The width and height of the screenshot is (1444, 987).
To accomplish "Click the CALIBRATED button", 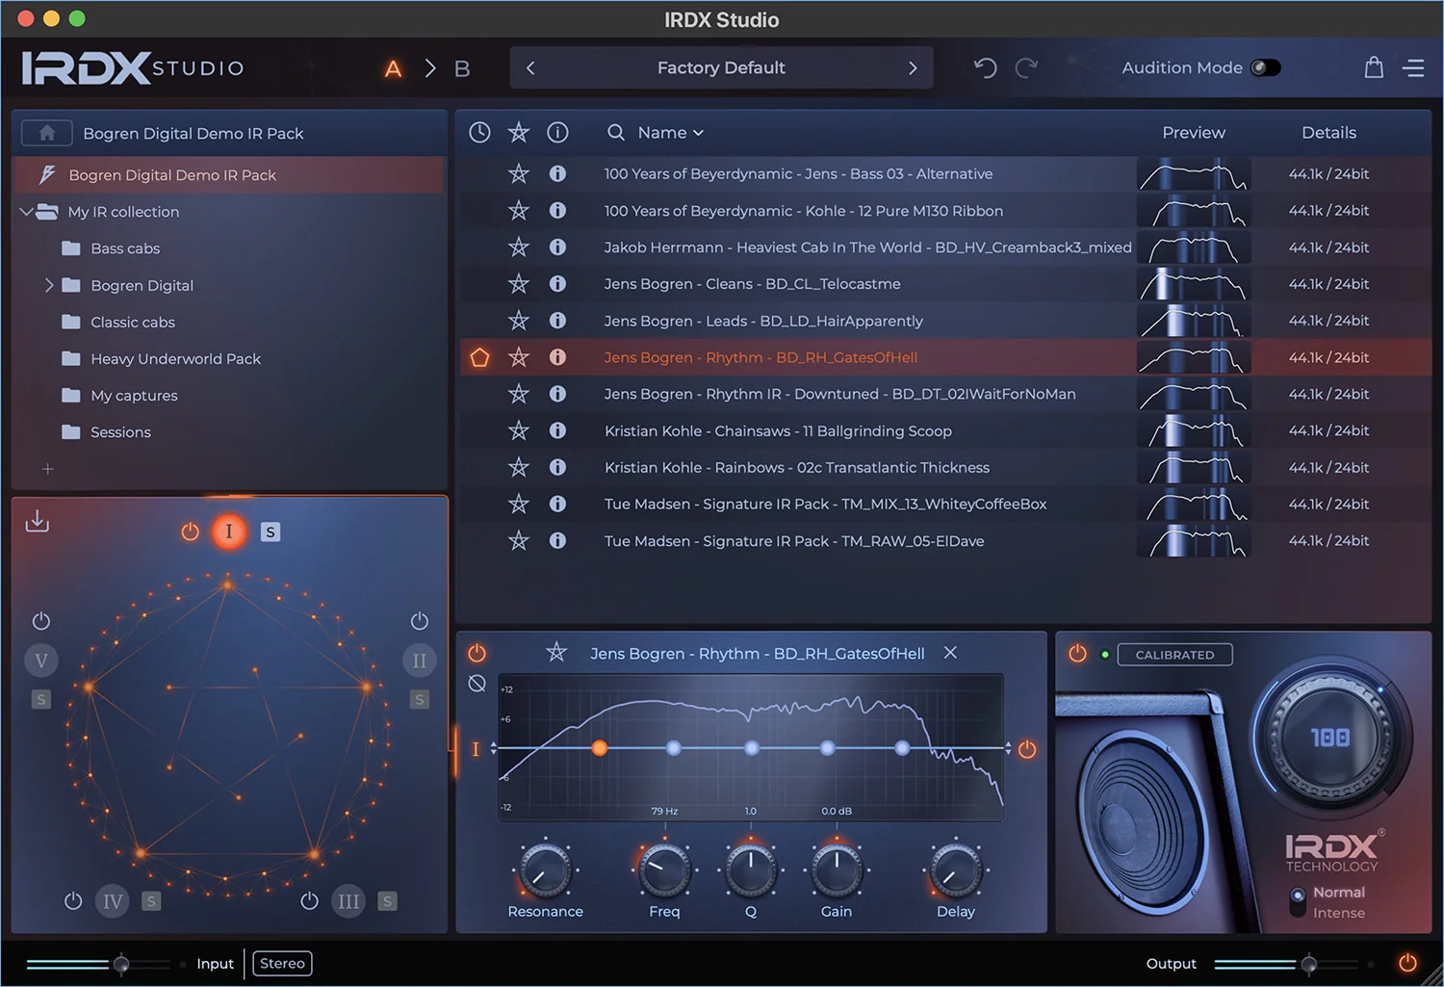I will 1174,655.
